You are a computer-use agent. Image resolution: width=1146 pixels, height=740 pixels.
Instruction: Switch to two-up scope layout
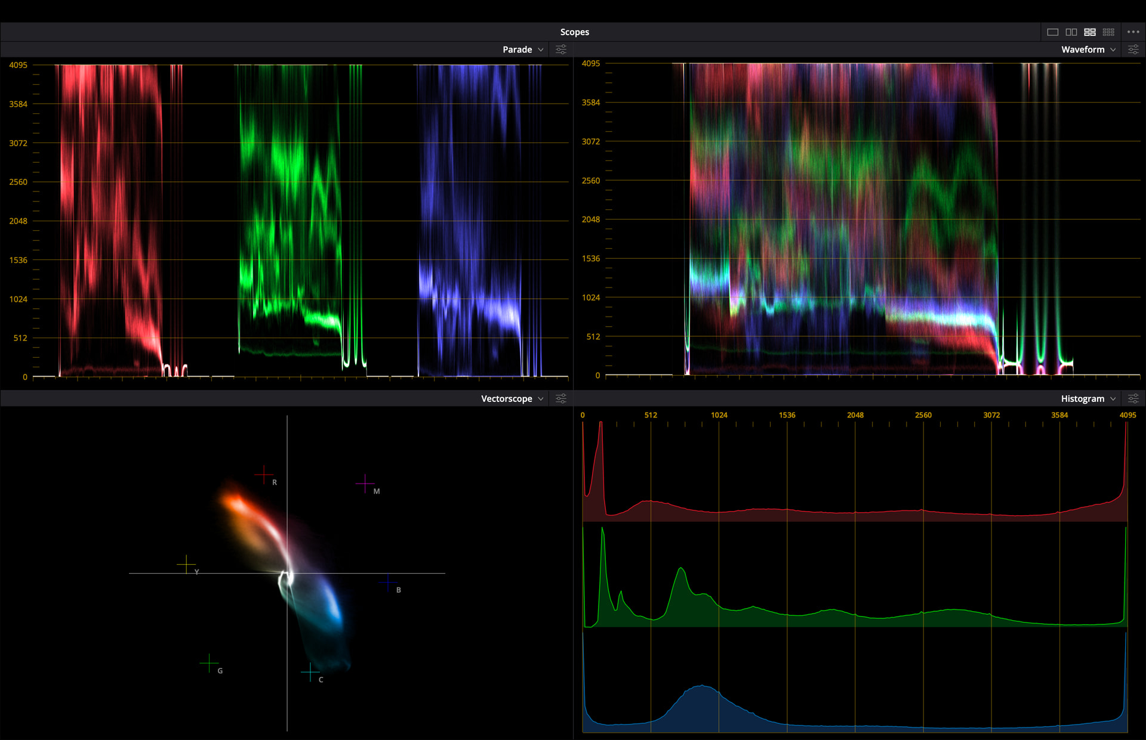(1071, 32)
